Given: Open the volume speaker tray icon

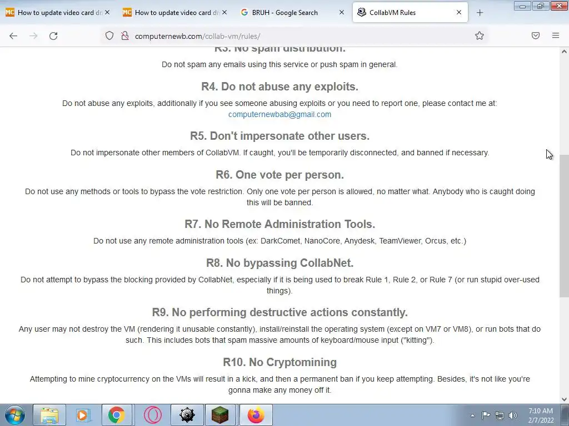Looking at the screenshot, I should [x=513, y=415].
